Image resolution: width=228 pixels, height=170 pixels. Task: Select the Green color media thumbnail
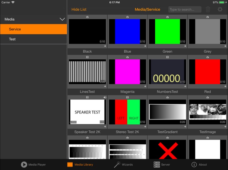168,31
